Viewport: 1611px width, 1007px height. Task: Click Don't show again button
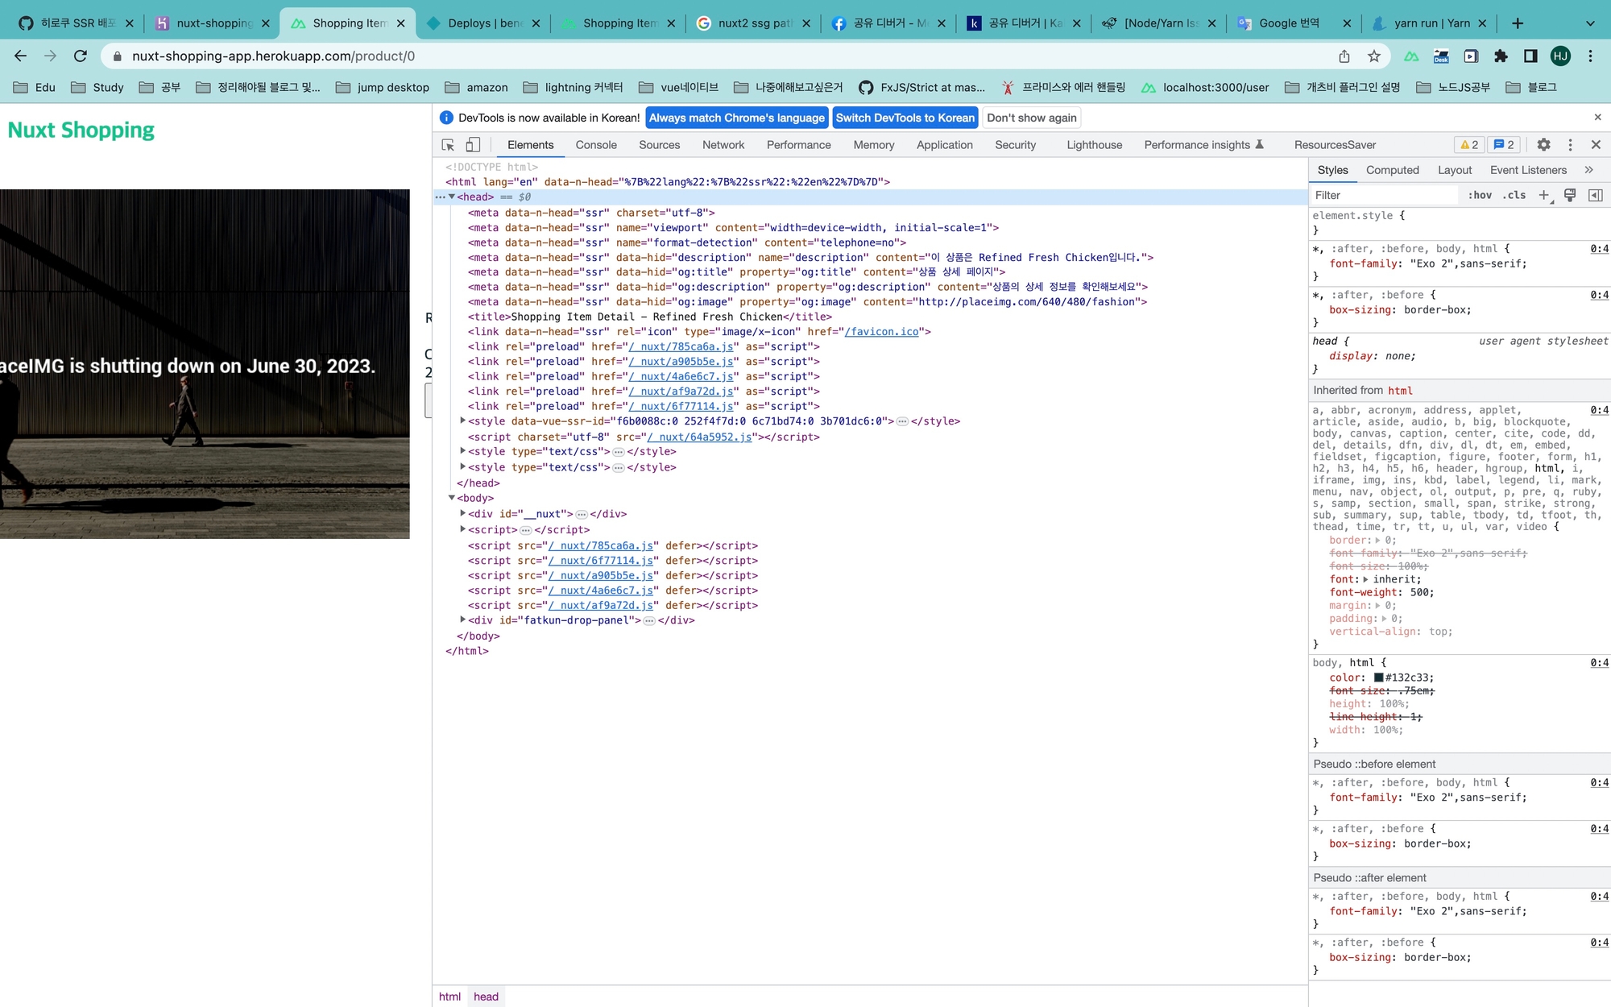(1032, 118)
